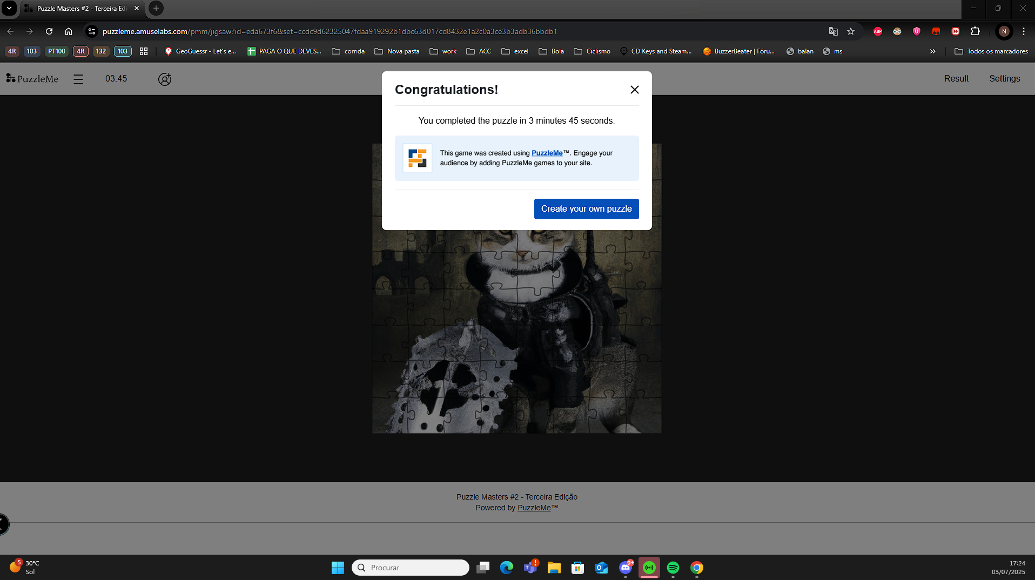The width and height of the screenshot is (1035, 580).
Task: Expand the corrida bookmark folder
Action: [348, 51]
